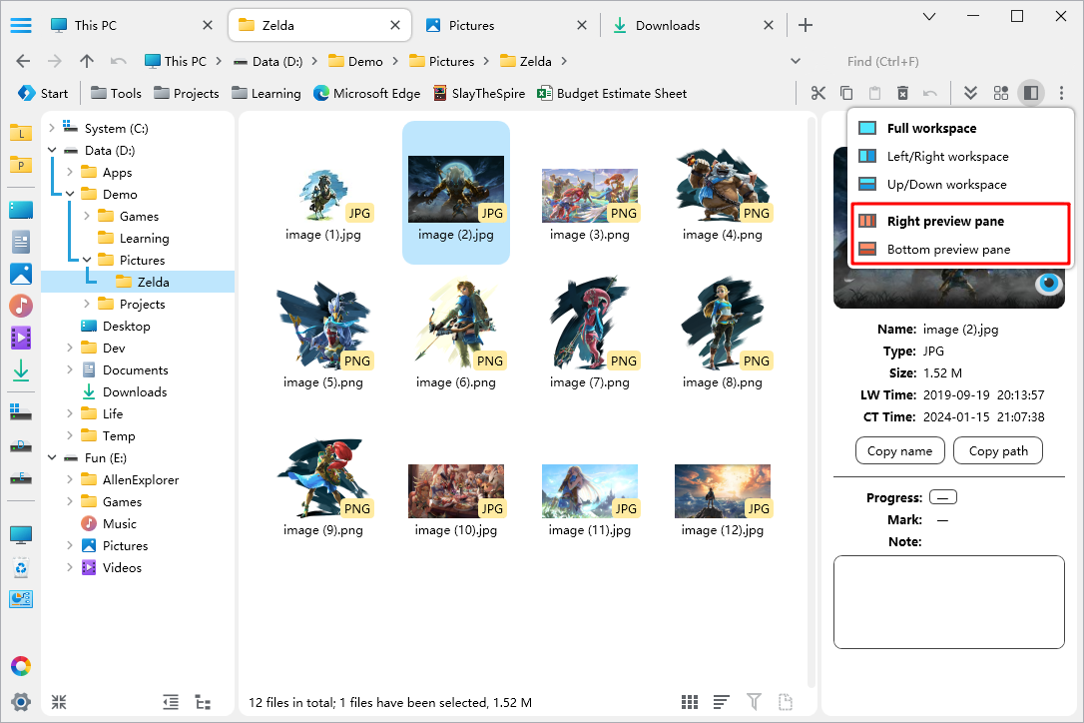Switch to the Downloads tab
Screen dimensions: 1084x723
tap(667, 25)
